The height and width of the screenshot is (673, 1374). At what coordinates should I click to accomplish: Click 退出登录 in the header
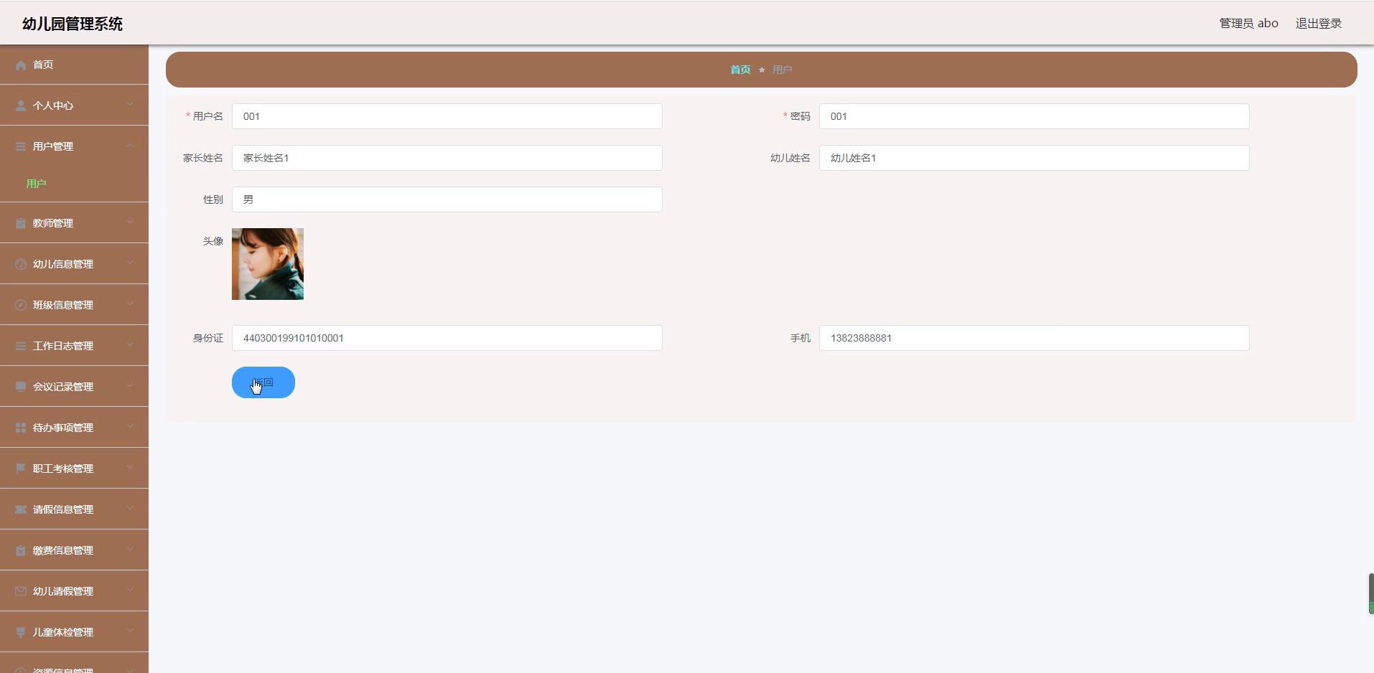pyautogui.click(x=1318, y=23)
